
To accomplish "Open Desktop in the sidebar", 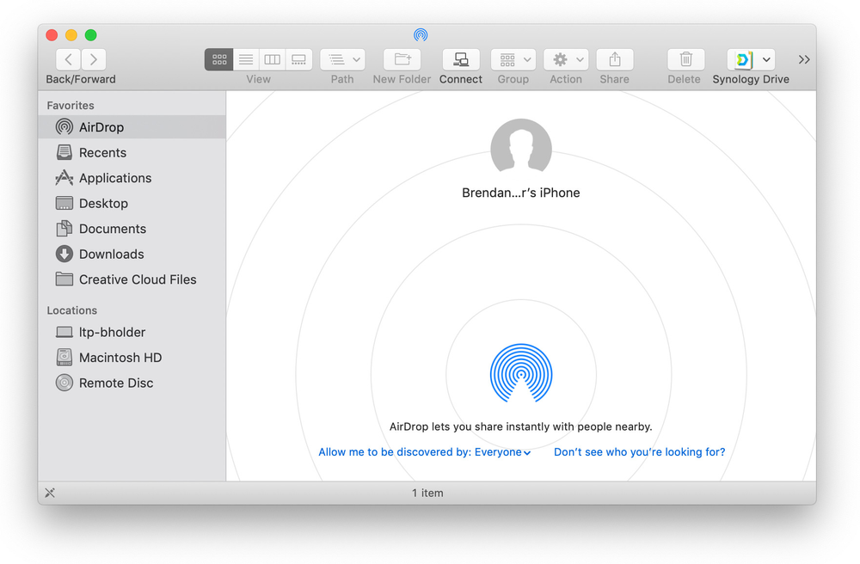I will click(x=132, y=204).
